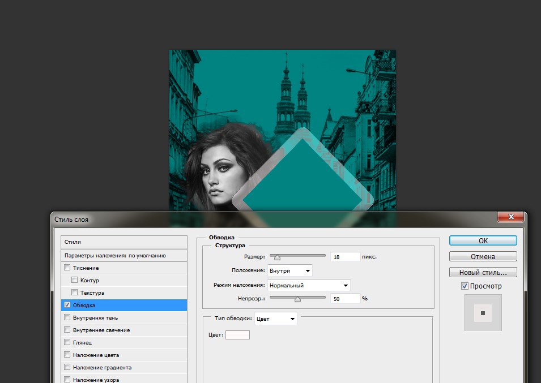Screen dimensions: 541x383
Task: Enable the Текстура checkbox
Action: pyautogui.click(x=75, y=293)
